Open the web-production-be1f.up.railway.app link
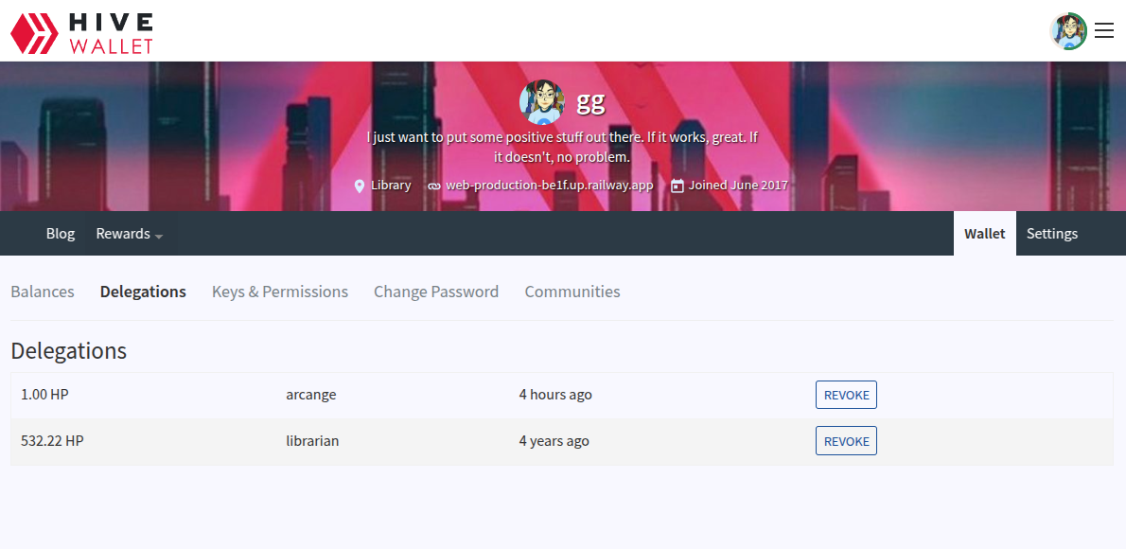The image size is (1126, 549). pos(549,186)
